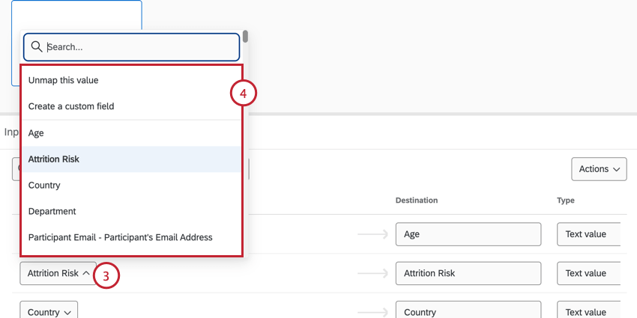
Task: Click the step 4 callout marker
Action: 244,94
